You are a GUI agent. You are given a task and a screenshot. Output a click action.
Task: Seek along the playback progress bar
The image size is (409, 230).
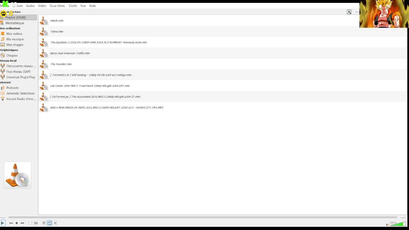203,218
